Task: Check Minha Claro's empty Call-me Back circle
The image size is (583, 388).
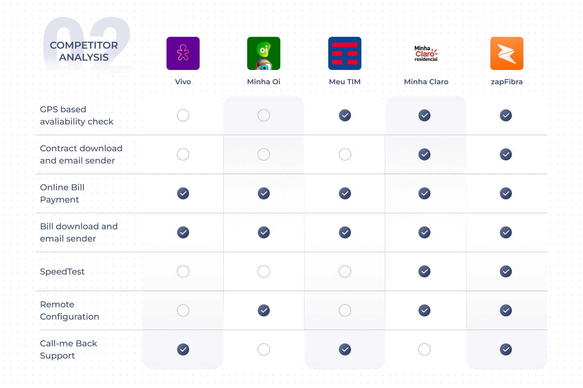Action: point(424,349)
